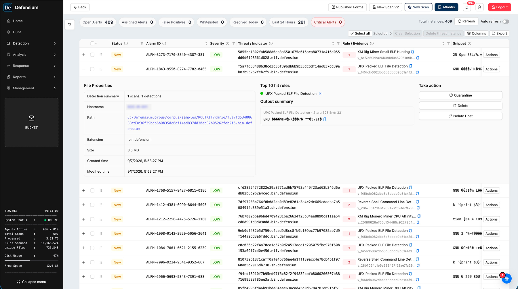This screenshot has height=289, width=518.
Task: Open the user profile icon
Action: pyautogui.click(x=479, y=7)
